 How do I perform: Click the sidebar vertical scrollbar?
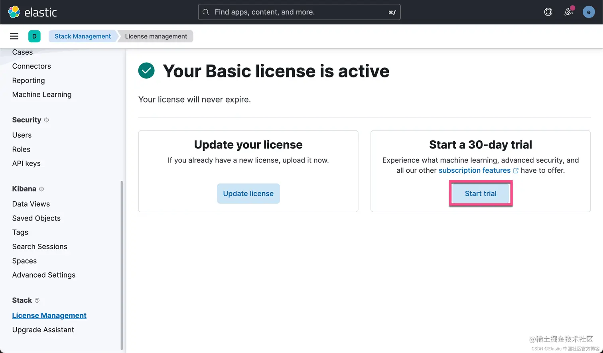coord(122,265)
